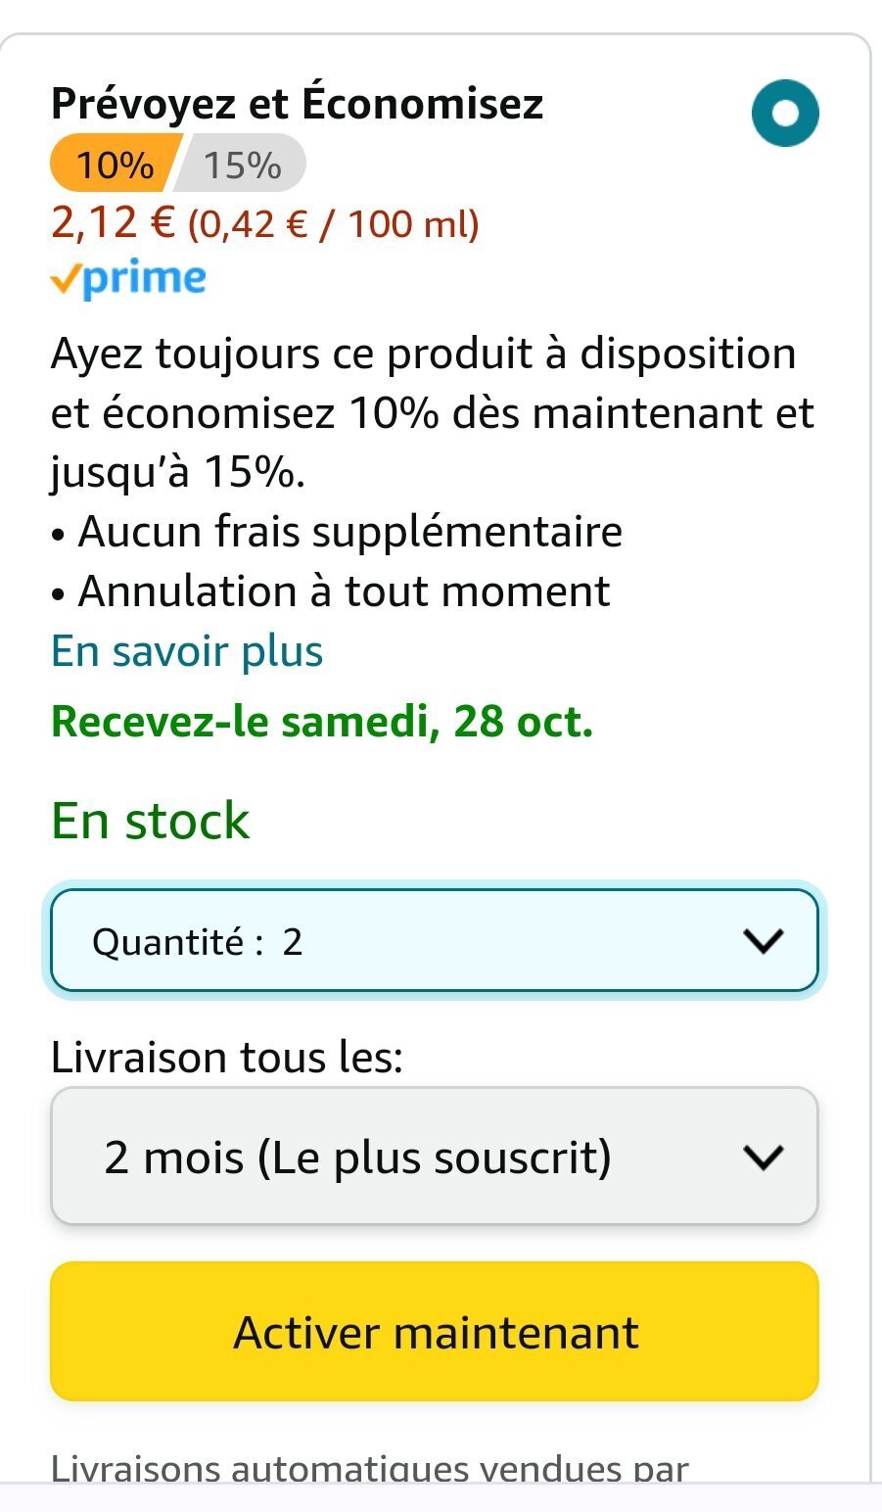
Task: Click the Aucun frais supplémentaire bullet
Action: click(x=349, y=532)
